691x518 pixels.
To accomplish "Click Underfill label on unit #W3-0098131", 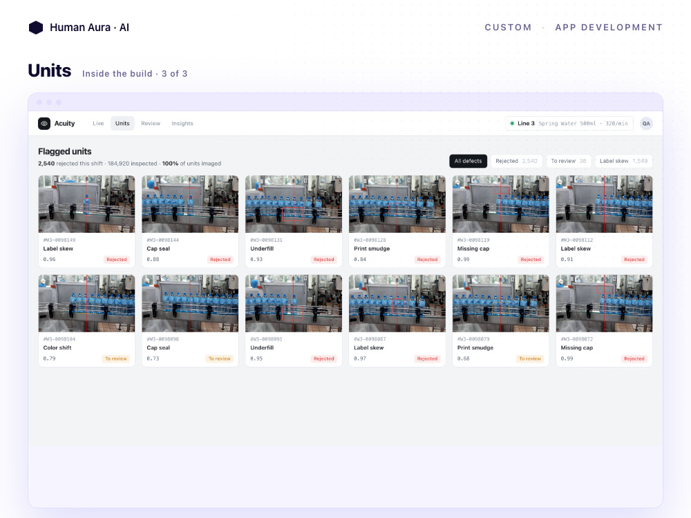I will tap(262, 249).
